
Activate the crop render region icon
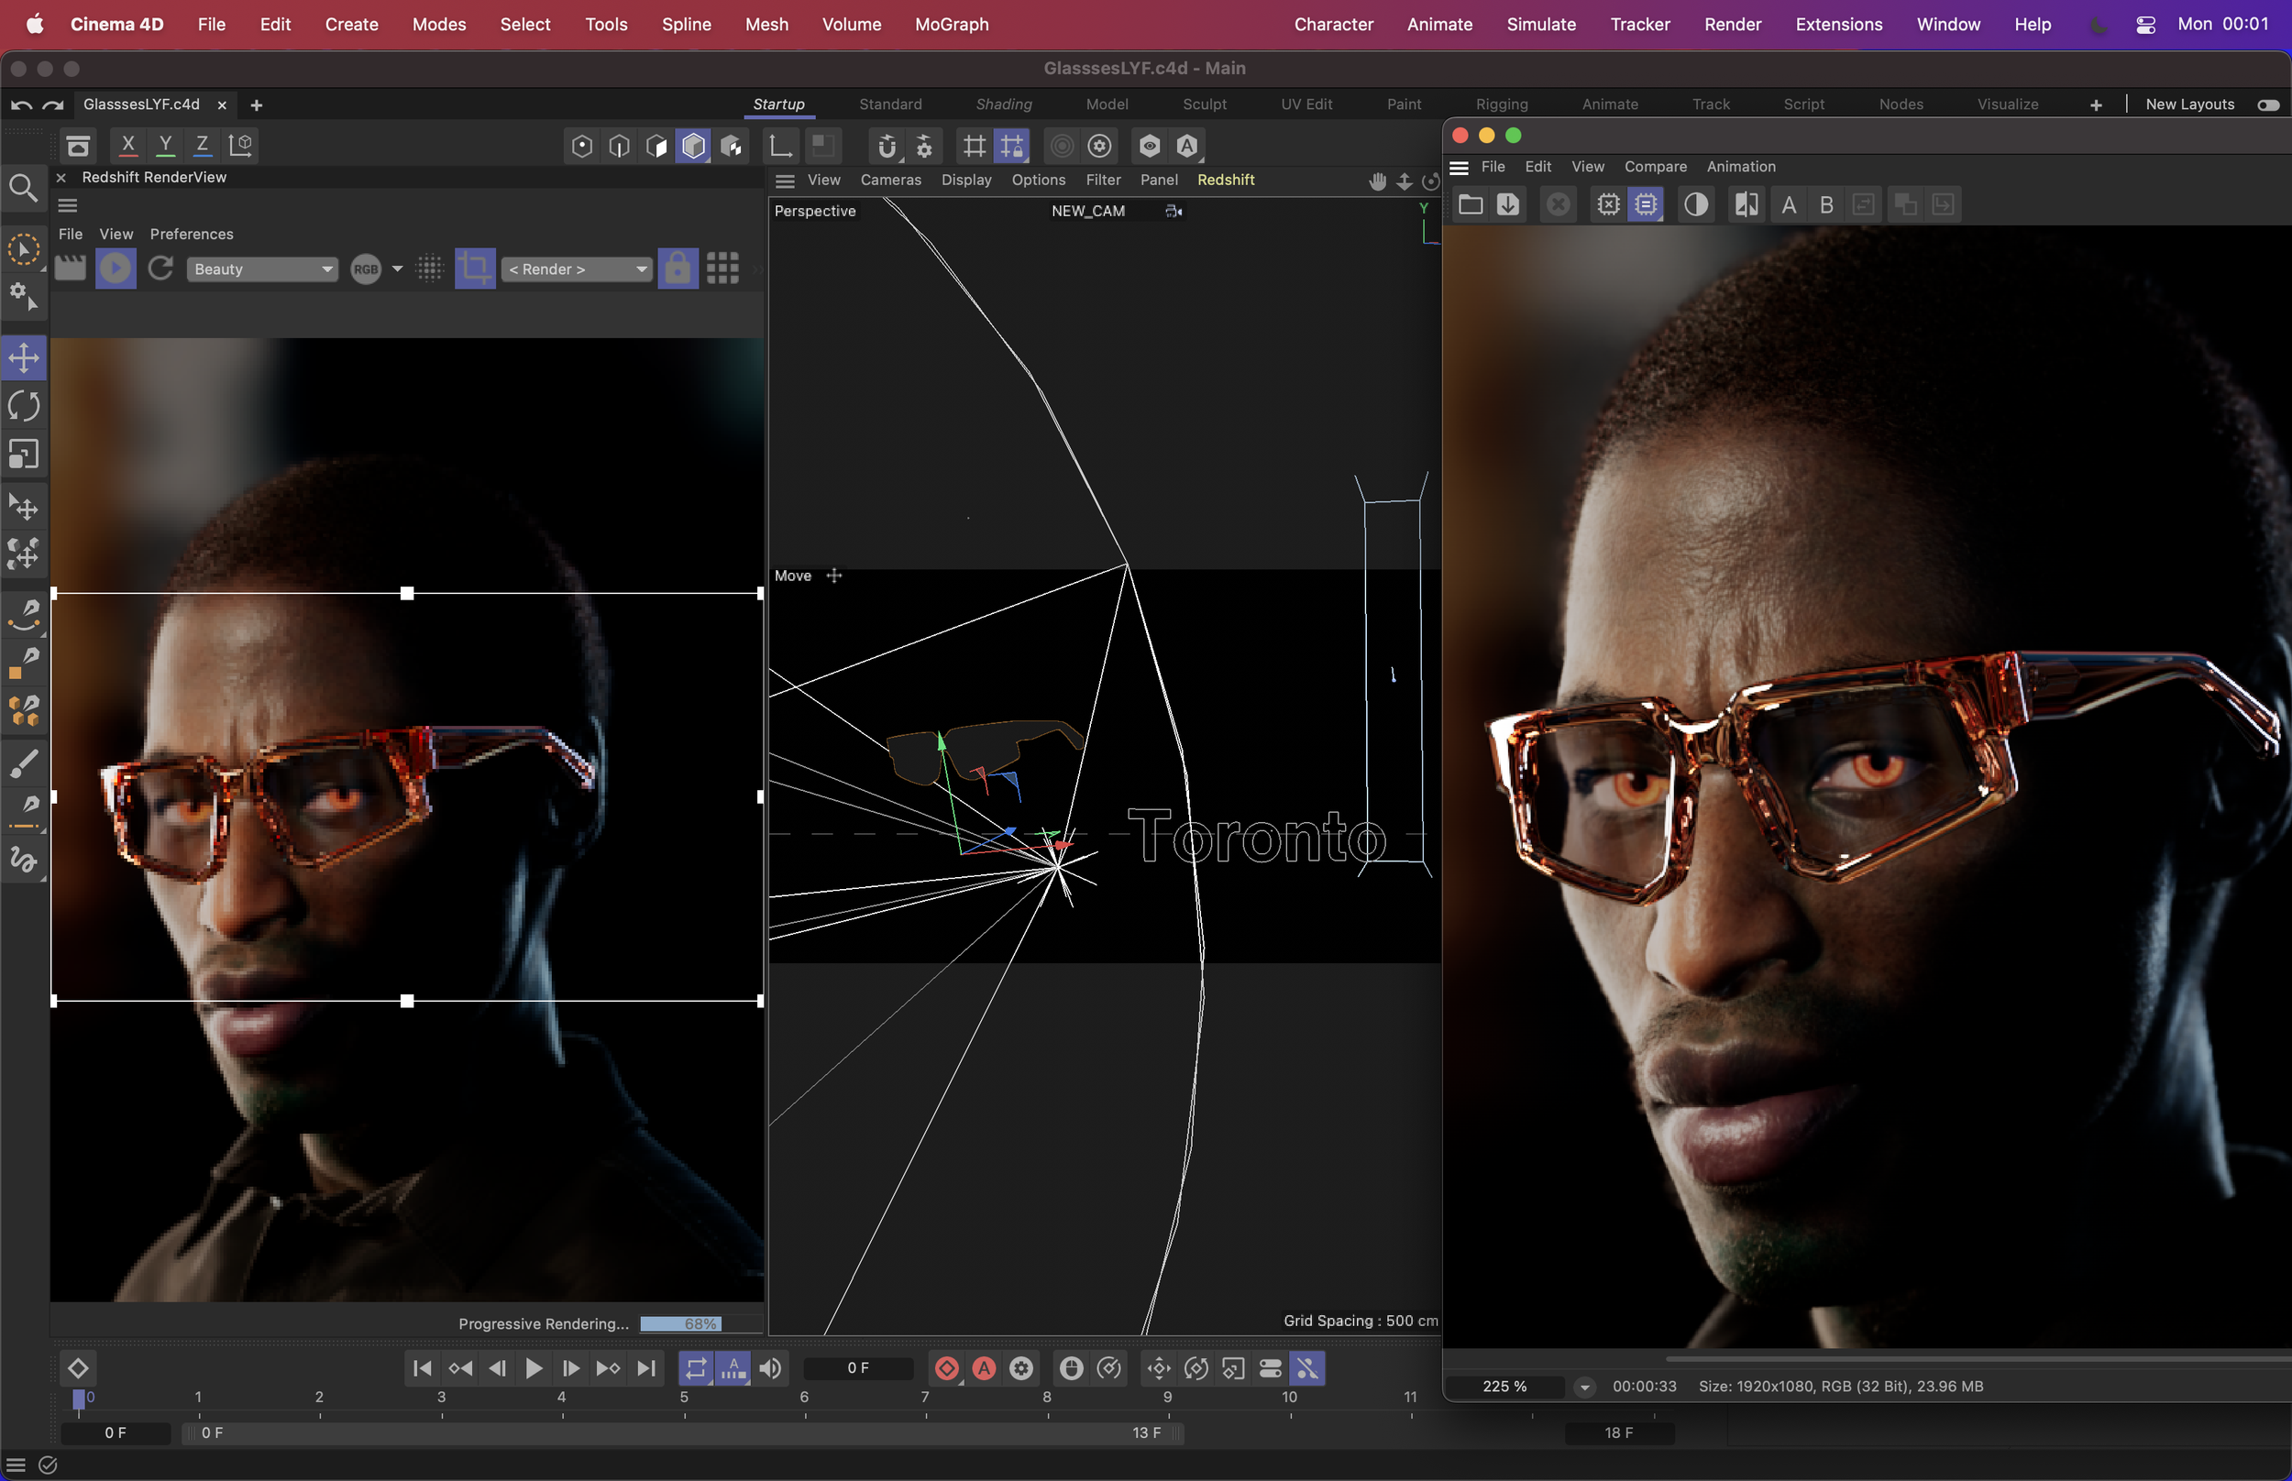click(x=474, y=269)
